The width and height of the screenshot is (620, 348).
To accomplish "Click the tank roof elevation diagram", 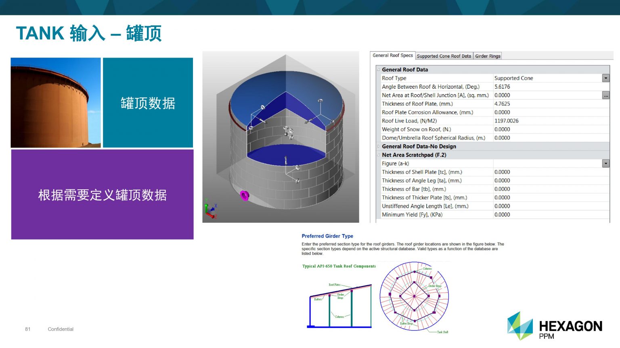I will [340, 305].
